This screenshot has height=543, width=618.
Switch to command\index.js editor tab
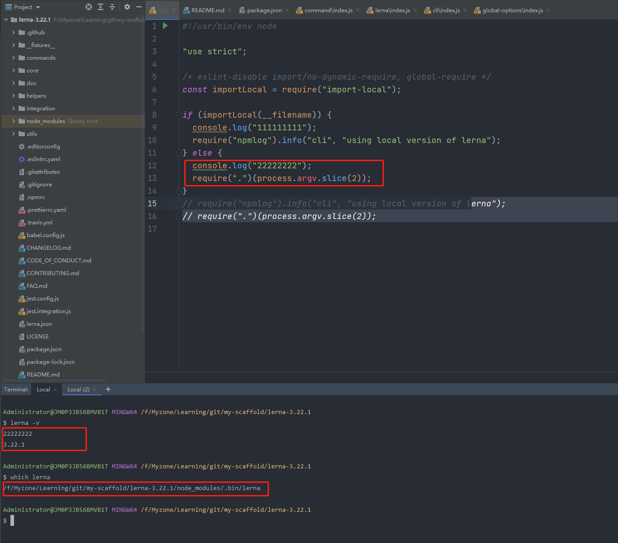point(324,10)
